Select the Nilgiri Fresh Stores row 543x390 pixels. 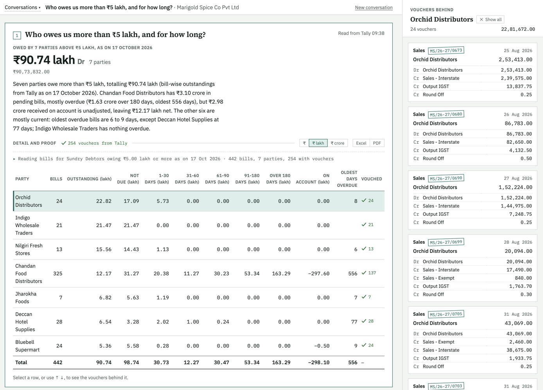pos(199,249)
